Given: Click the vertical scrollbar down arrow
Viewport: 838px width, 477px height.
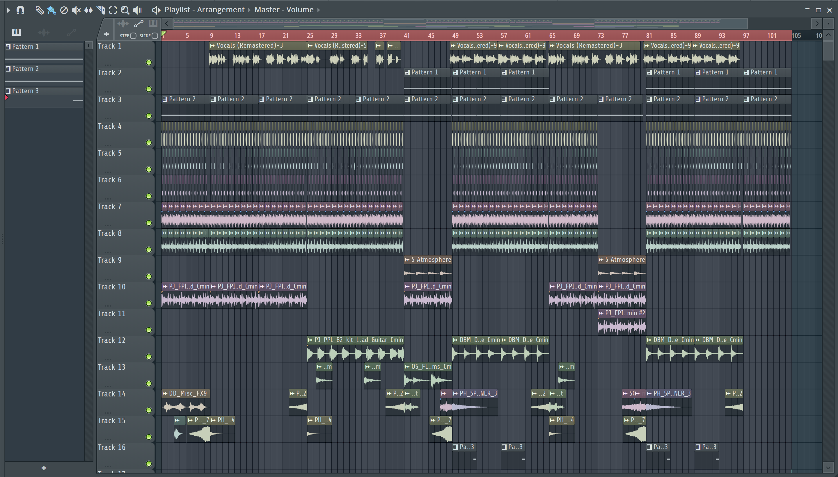Looking at the screenshot, I should click(x=828, y=467).
